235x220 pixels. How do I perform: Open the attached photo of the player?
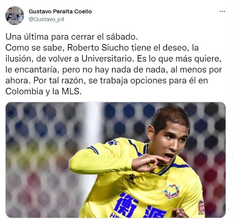116,160
